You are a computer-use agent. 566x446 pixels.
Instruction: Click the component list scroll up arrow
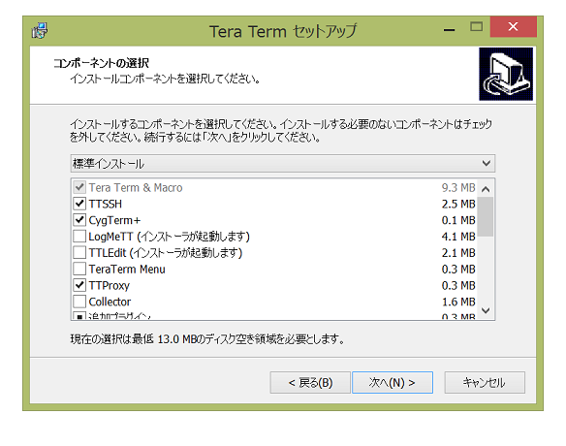point(486,189)
